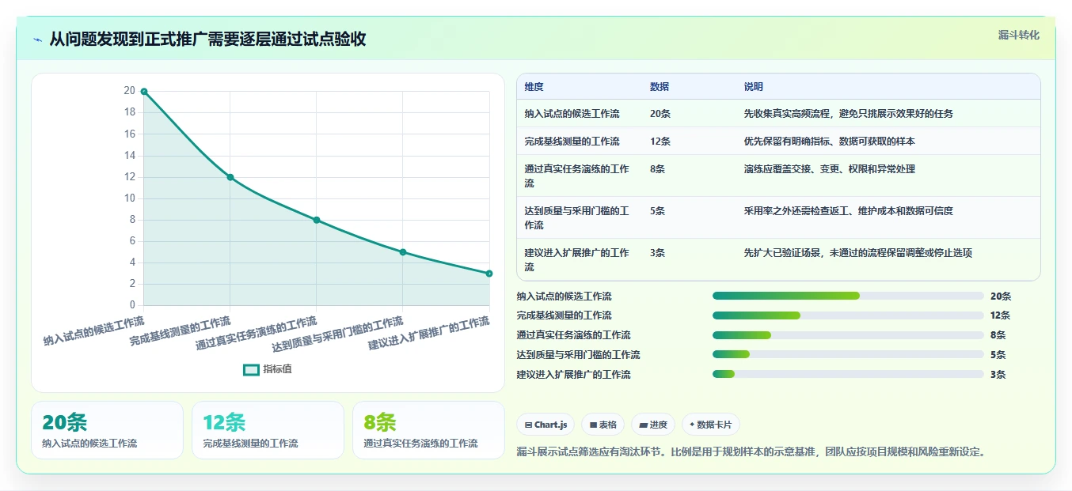Click the 12条 baseline measurement card
Screen dimensions: 1072x491
pyautogui.click(x=268, y=430)
